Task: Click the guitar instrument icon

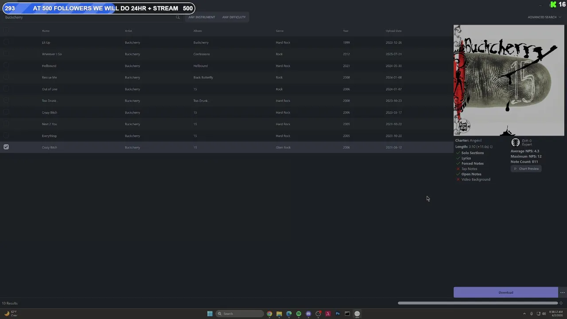Action: 515,142
